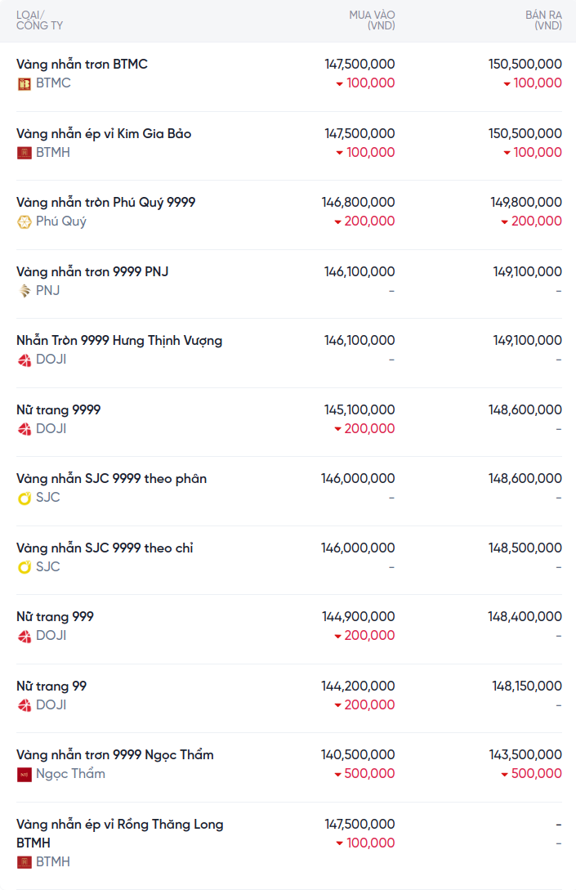This screenshot has width=576, height=890.
Task: Open 'Vàng nhẫn trơn 9999 Ngọc Thẩm' entry
Action: pyautogui.click(x=114, y=754)
